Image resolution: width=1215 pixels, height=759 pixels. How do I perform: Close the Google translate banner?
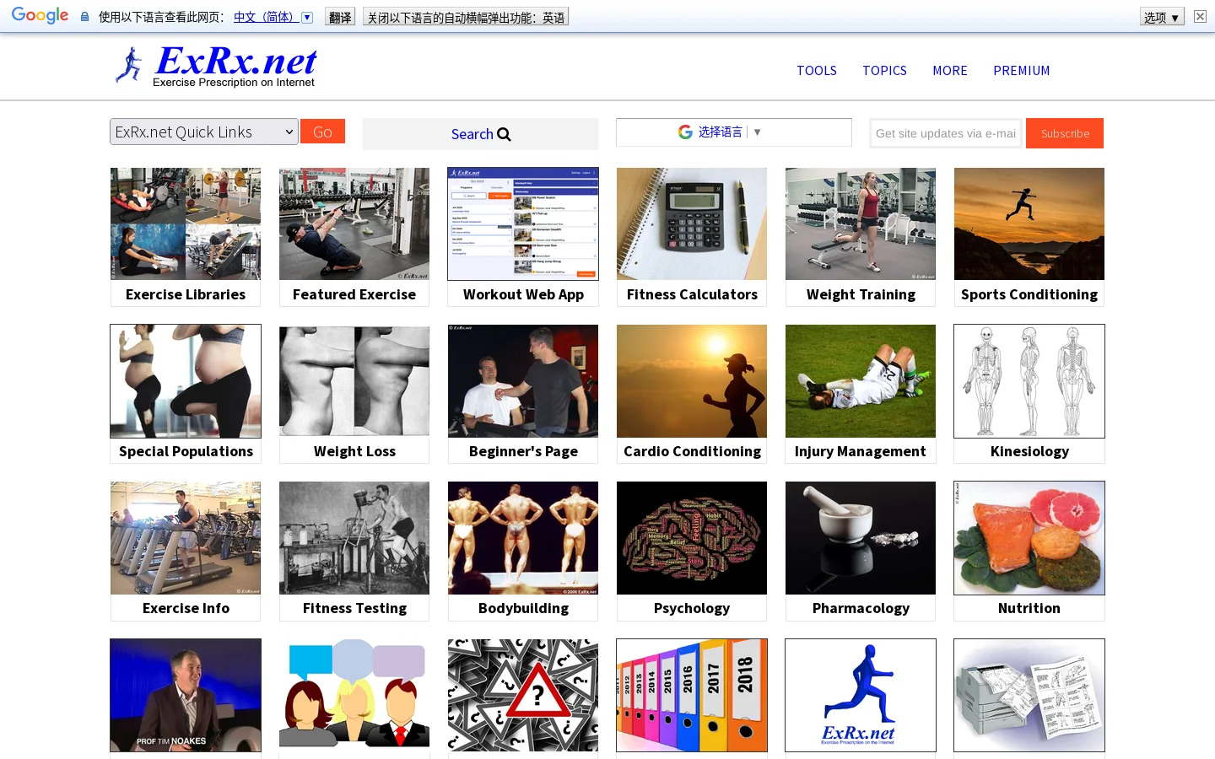(1200, 17)
